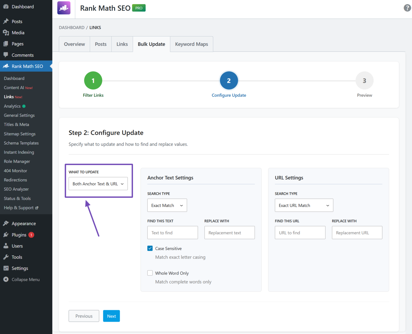Switch to the Keyword Maps tab
Viewport: 412px width, 334px height.
click(191, 44)
